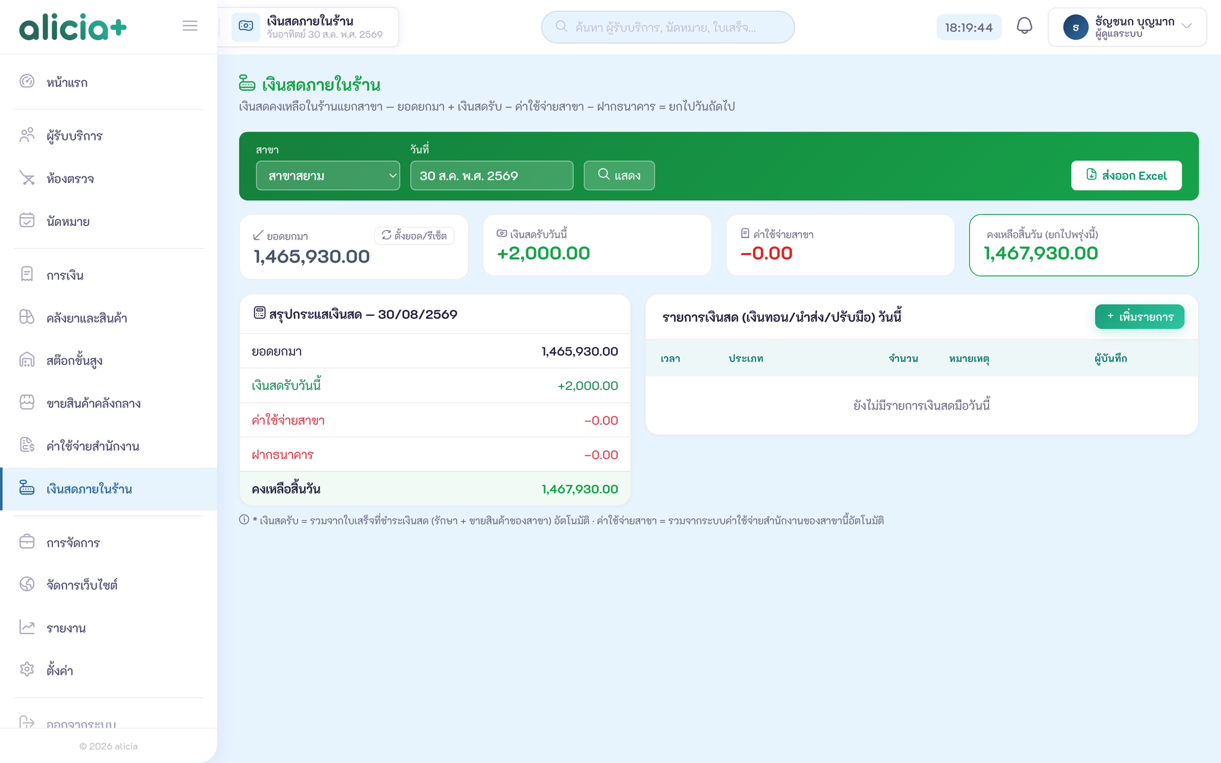Click ส่งออก Excel button
This screenshot has height=763, width=1221.
1126,176
